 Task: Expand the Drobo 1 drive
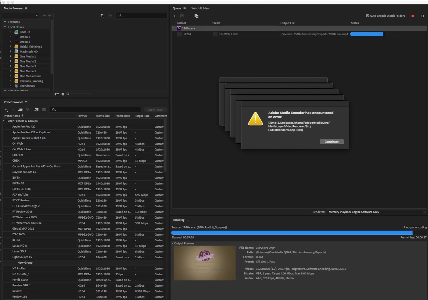(11, 37)
